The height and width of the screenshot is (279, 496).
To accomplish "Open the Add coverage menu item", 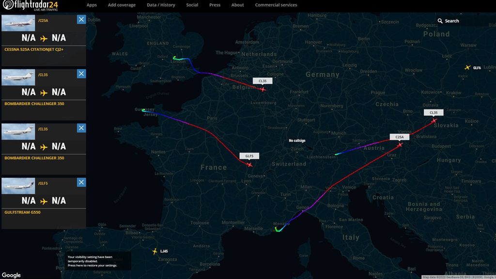I will [122, 5].
